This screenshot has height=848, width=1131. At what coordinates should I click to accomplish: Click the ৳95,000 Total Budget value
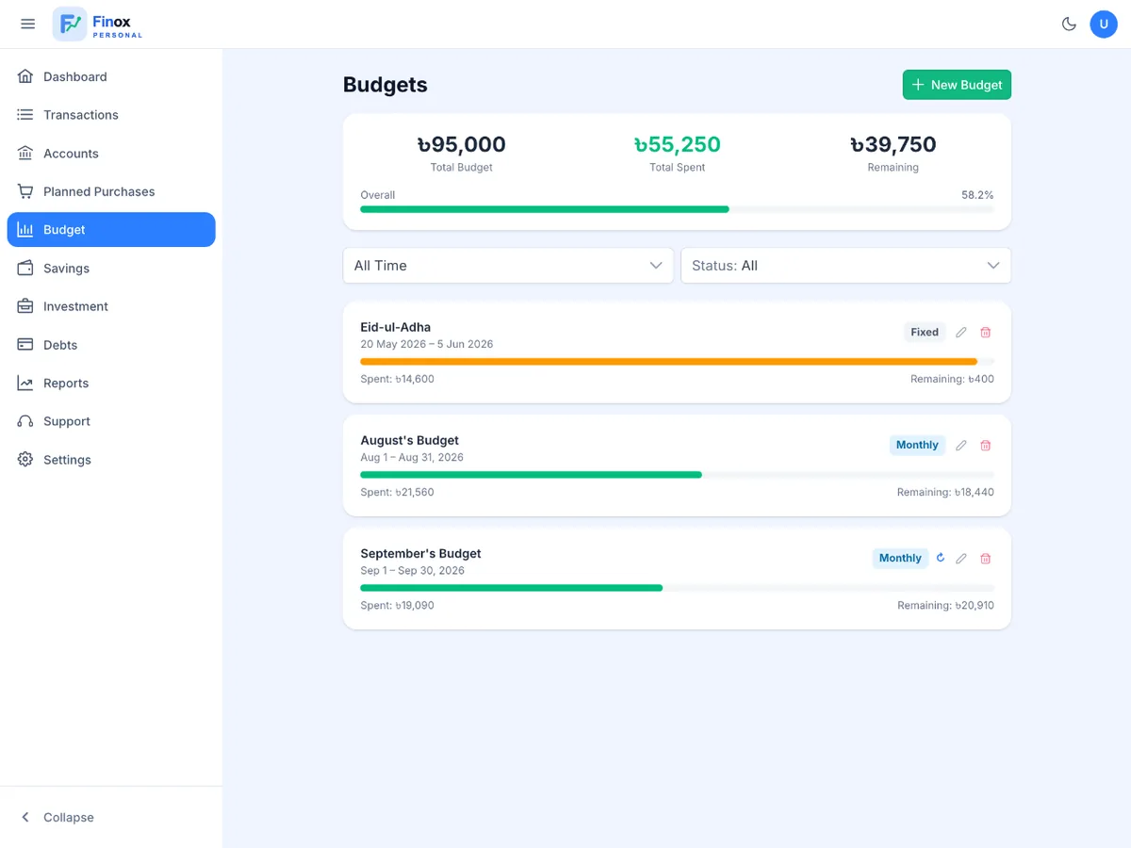[x=461, y=144]
